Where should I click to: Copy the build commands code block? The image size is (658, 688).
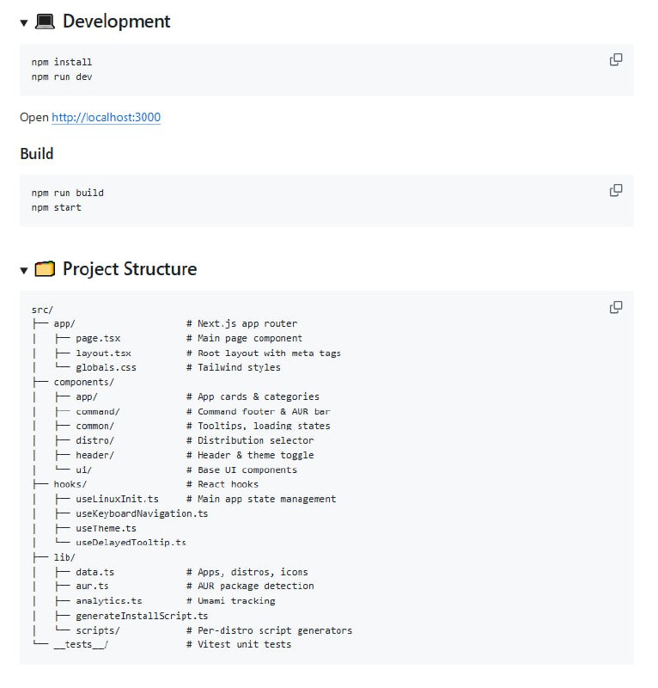coord(615,190)
